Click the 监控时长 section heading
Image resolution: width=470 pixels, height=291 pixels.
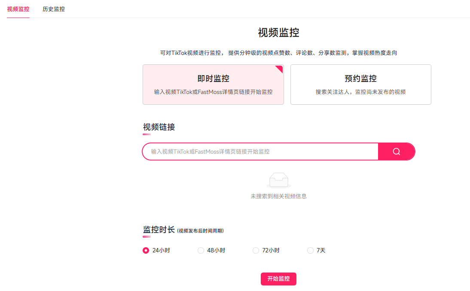point(159,230)
